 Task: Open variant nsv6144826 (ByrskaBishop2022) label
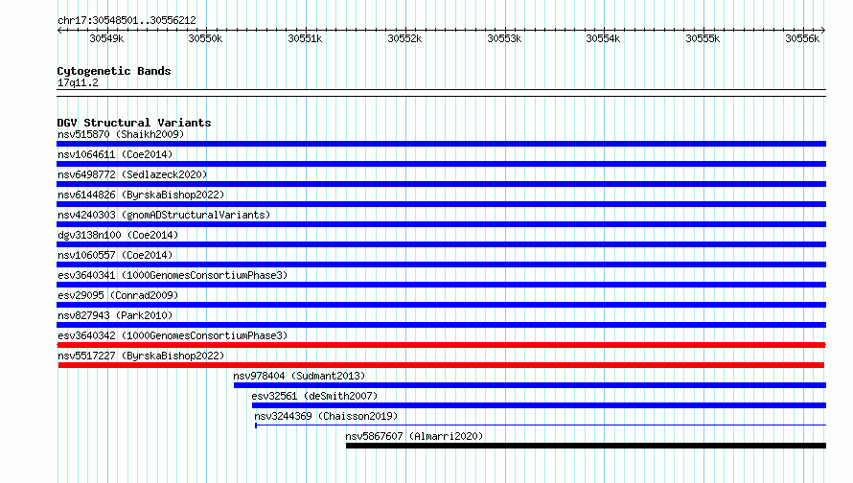[x=141, y=195]
